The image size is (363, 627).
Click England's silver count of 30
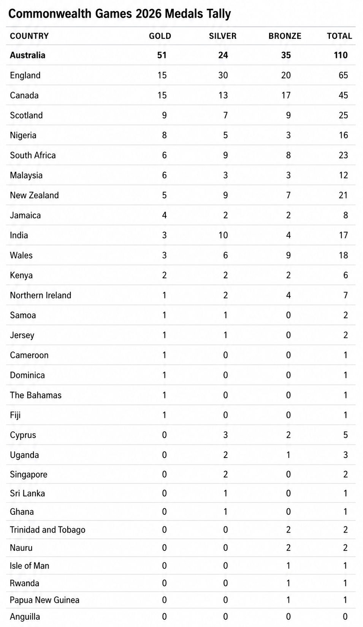[x=223, y=75]
